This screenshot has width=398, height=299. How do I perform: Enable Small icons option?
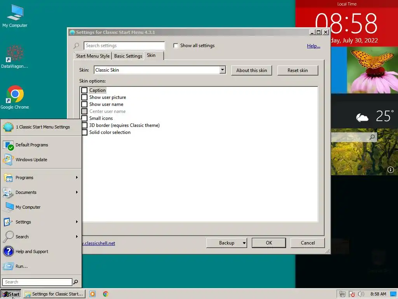tap(84, 118)
